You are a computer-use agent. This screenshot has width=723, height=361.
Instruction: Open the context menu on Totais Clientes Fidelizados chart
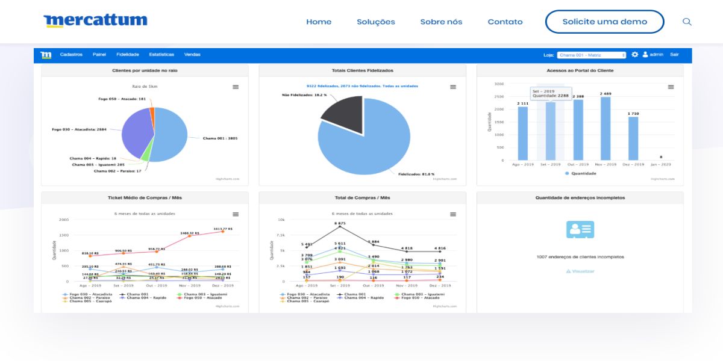[x=452, y=86]
